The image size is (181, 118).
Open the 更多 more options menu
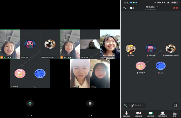click(x=175, y=114)
